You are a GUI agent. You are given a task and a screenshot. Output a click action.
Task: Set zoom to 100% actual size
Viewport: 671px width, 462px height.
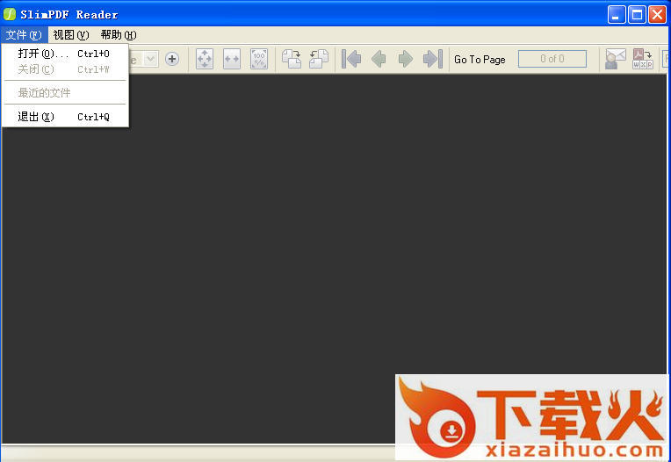tap(259, 59)
